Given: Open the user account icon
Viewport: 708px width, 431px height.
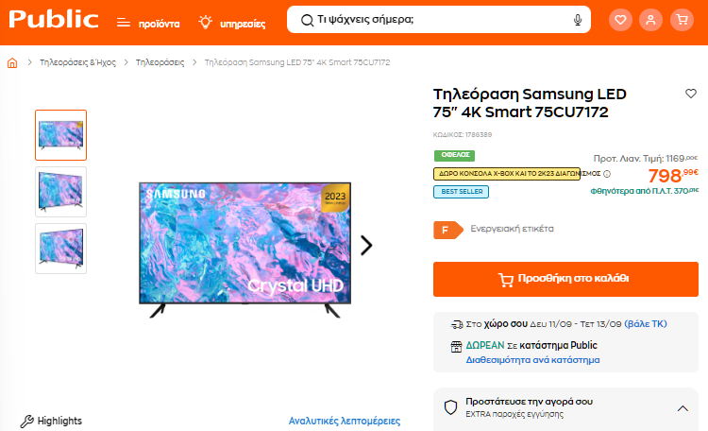Looking at the screenshot, I should pos(650,20).
